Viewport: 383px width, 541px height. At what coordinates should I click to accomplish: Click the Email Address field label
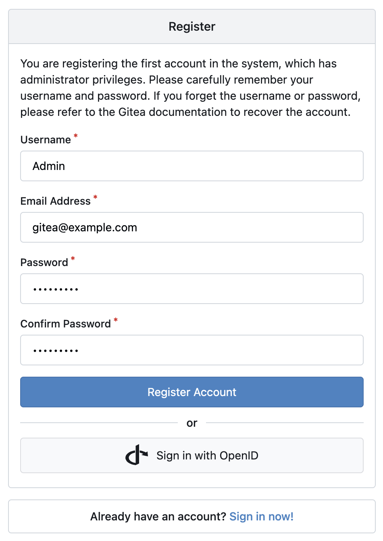pyautogui.click(x=55, y=201)
